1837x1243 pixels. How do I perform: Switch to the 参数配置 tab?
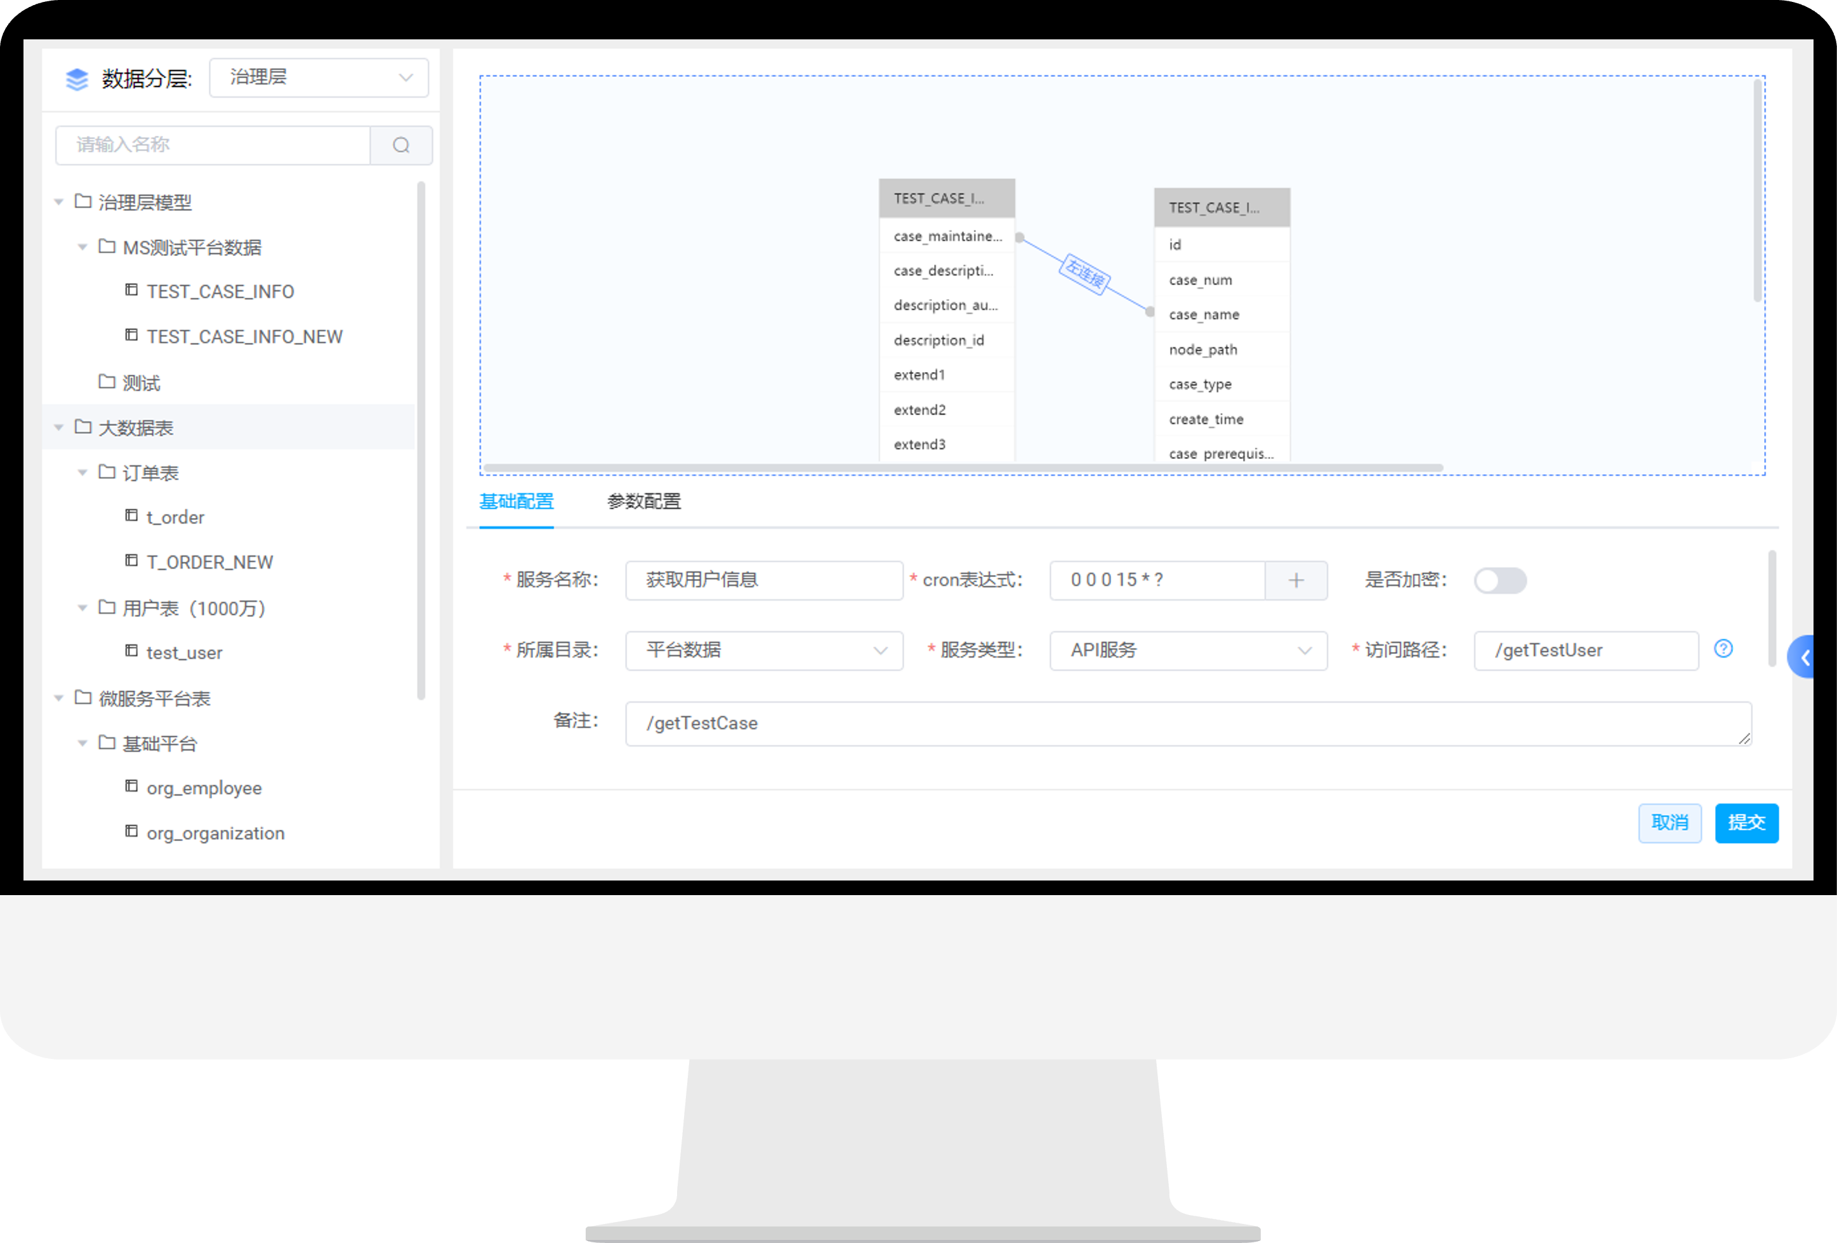[643, 502]
